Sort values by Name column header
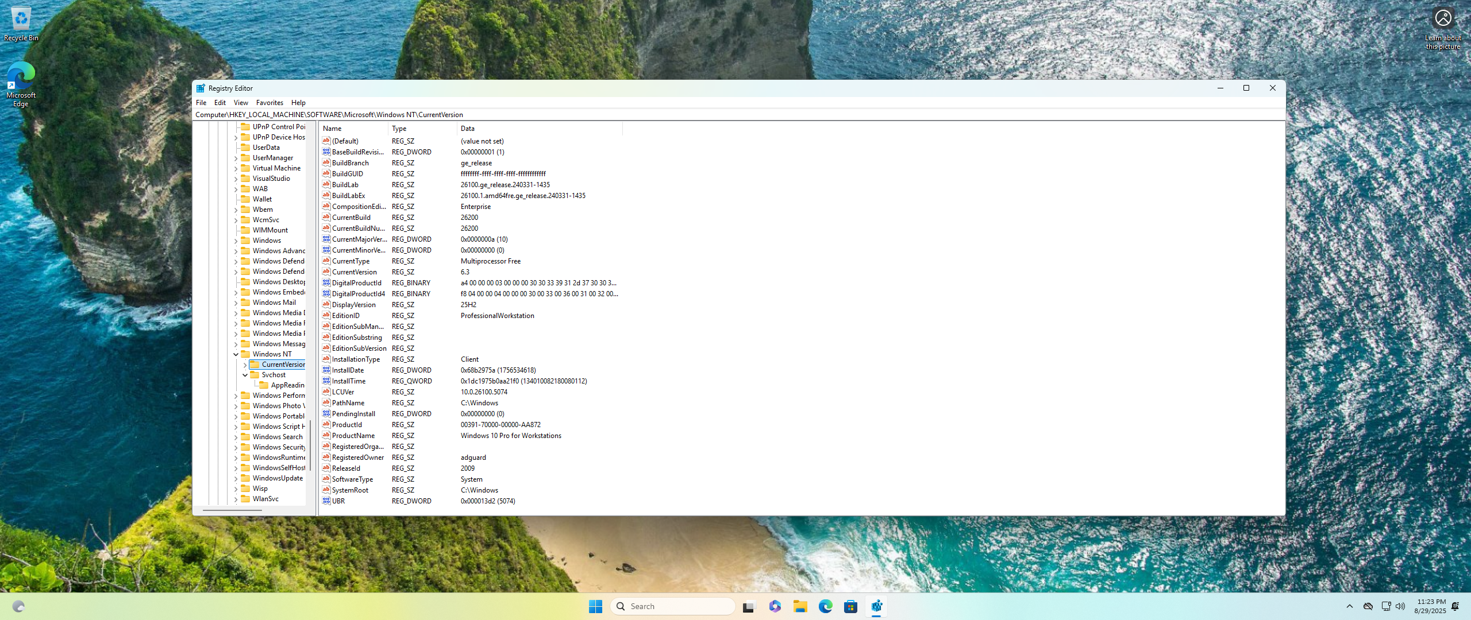 pos(355,129)
